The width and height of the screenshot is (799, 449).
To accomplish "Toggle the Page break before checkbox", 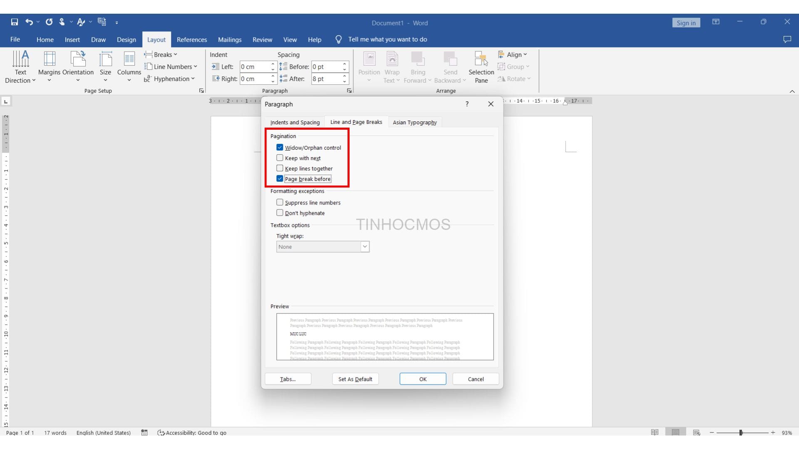I will (x=279, y=178).
